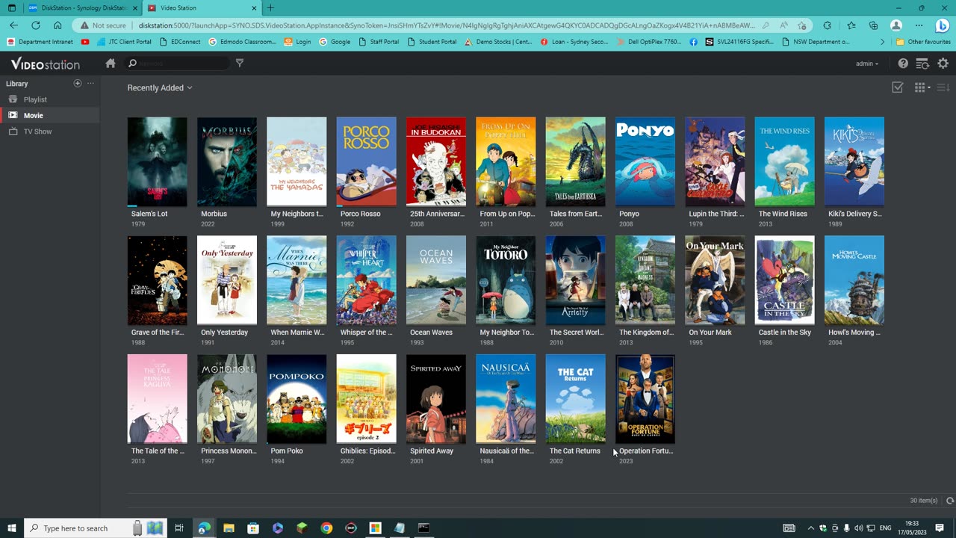Open Chrome from the taskbar
Image resolution: width=956 pixels, height=538 pixels.
(326, 528)
